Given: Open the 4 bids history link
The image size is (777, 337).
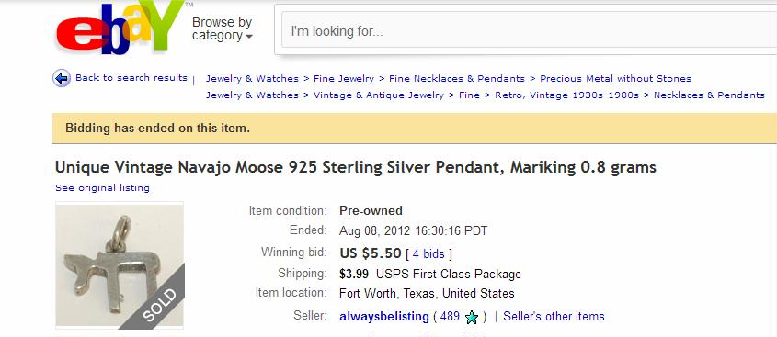Looking at the screenshot, I should pyautogui.click(x=428, y=253).
